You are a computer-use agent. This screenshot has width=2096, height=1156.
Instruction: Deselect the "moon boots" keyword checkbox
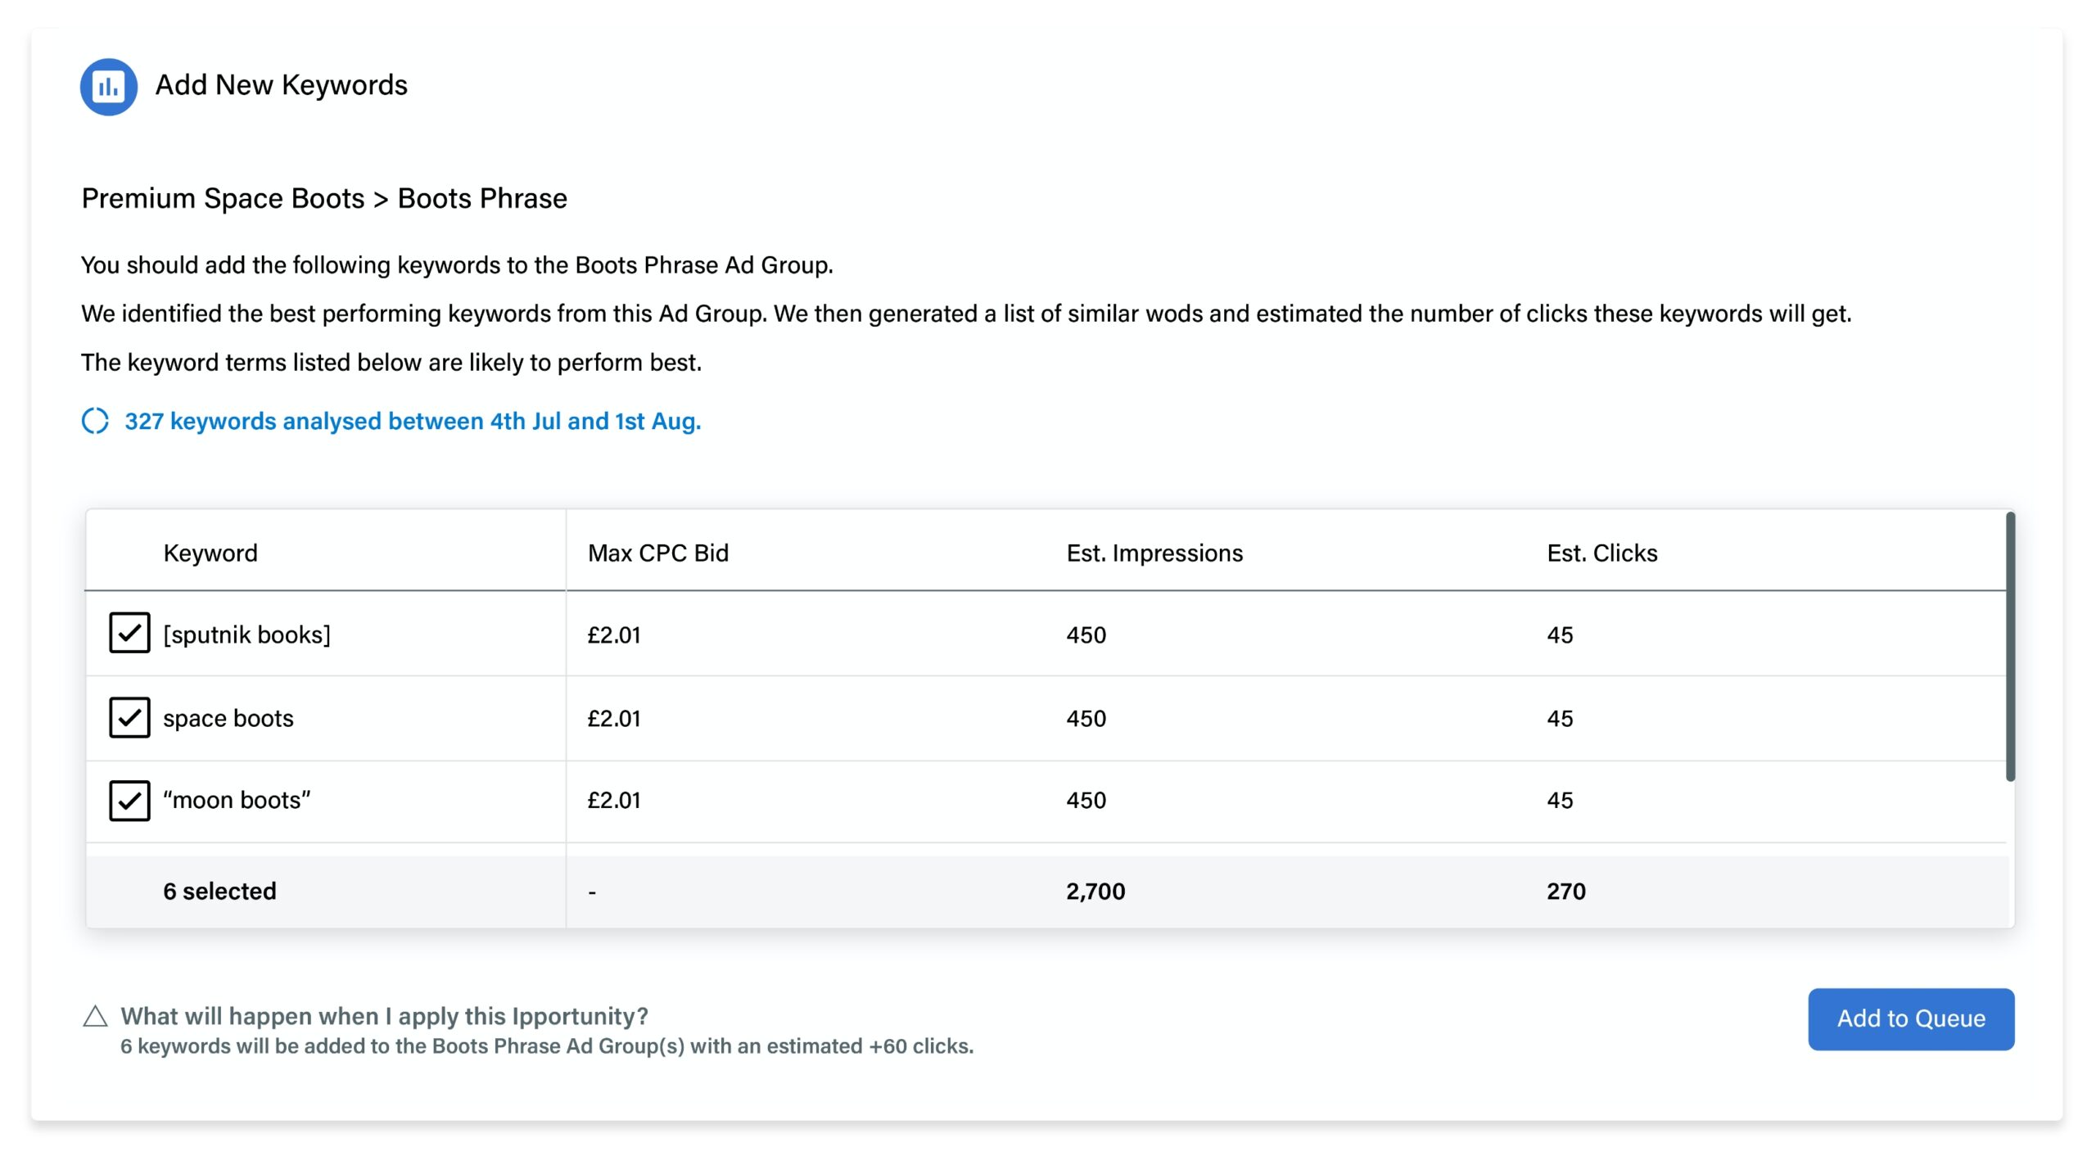[129, 800]
